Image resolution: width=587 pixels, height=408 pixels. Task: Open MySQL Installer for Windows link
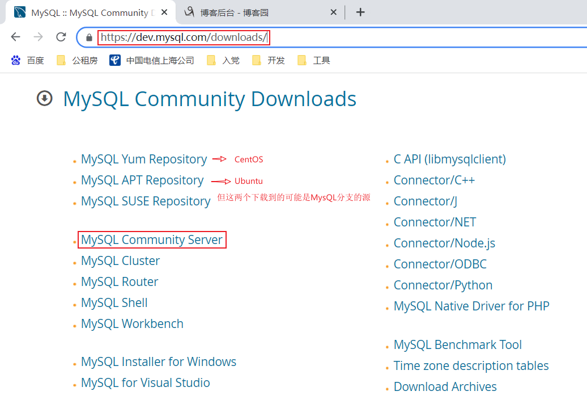point(159,361)
